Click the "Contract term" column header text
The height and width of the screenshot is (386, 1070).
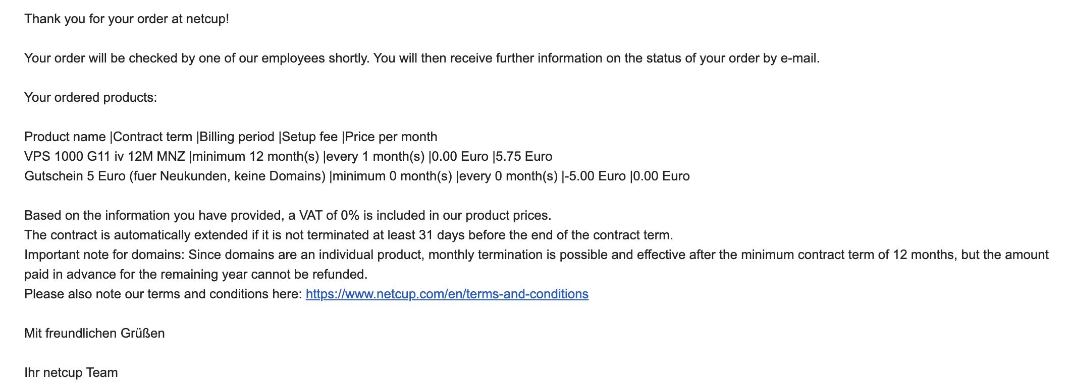pos(153,137)
